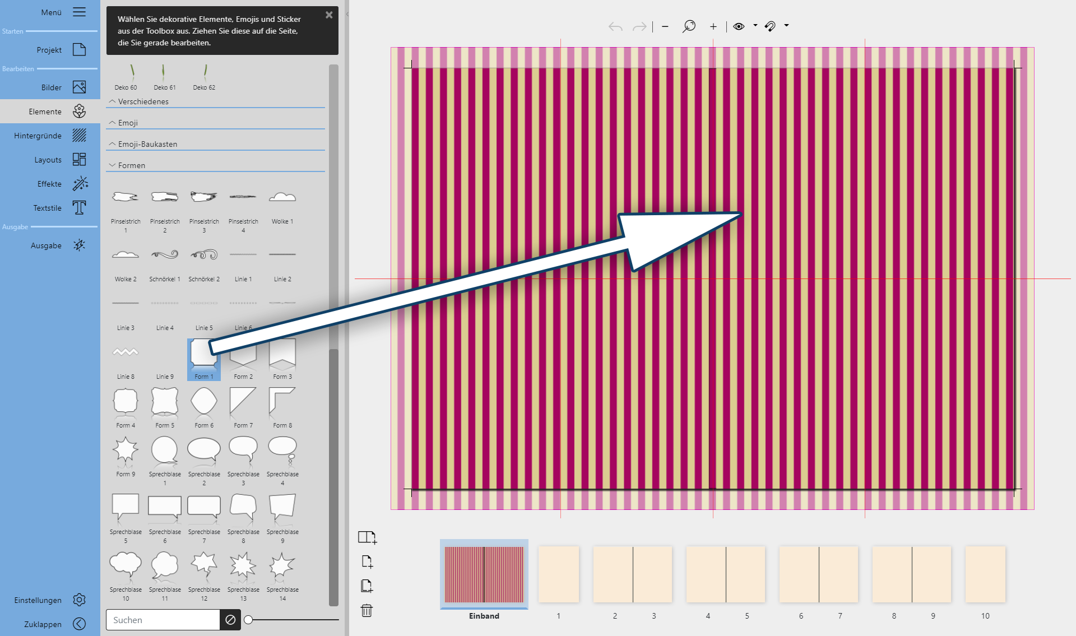Screen dimensions: 1076x636
Task: Click the undo arrow icon
Action: pyautogui.click(x=615, y=26)
